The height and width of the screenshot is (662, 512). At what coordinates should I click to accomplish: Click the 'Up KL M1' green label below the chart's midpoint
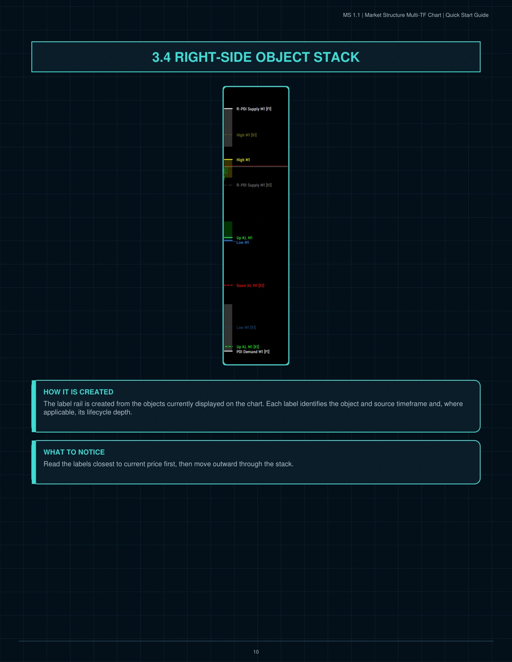(244, 238)
